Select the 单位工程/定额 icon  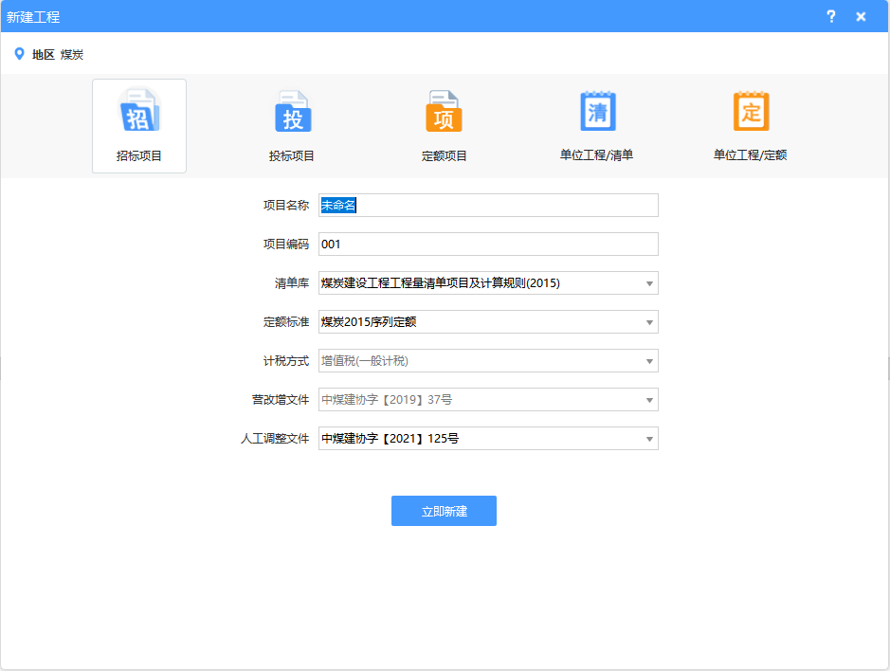click(751, 111)
